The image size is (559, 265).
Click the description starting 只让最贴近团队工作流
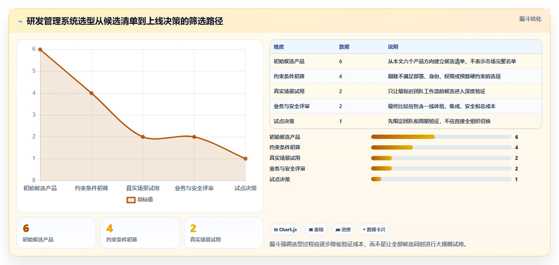click(x=436, y=91)
